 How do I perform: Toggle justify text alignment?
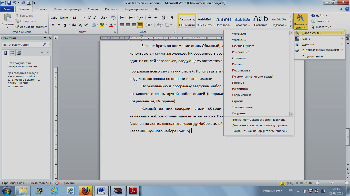pyautogui.click(x=140, y=25)
